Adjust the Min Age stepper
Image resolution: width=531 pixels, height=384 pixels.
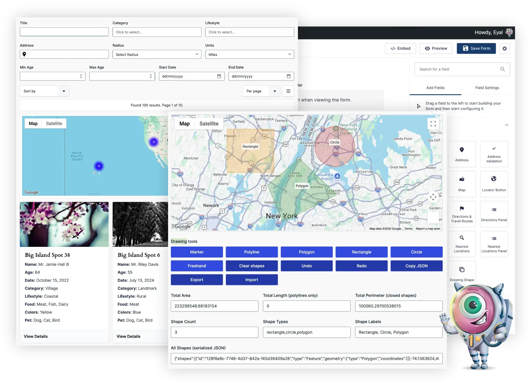(x=81, y=76)
